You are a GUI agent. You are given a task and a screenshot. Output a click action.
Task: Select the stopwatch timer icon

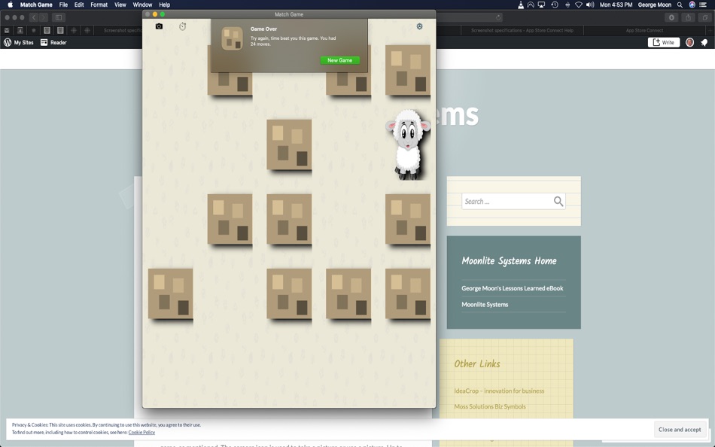pyautogui.click(x=182, y=26)
